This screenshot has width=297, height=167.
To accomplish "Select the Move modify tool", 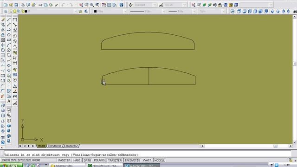I will 3,45.
